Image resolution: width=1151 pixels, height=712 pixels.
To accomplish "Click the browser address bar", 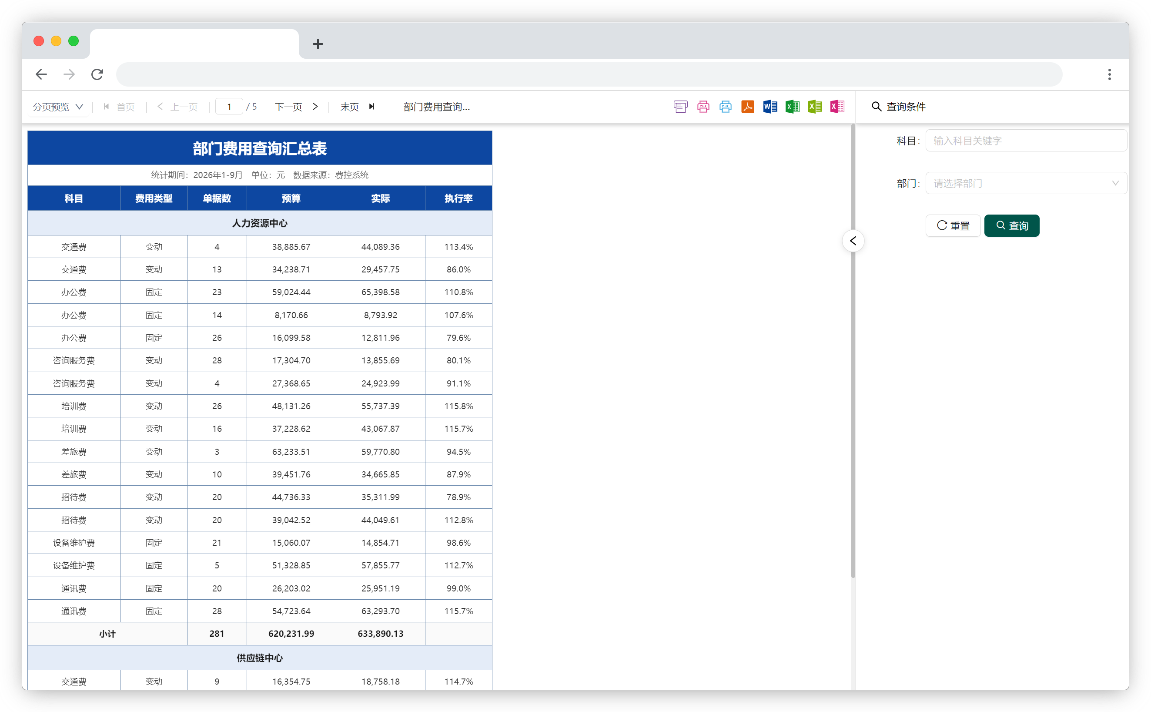I will click(x=589, y=74).
